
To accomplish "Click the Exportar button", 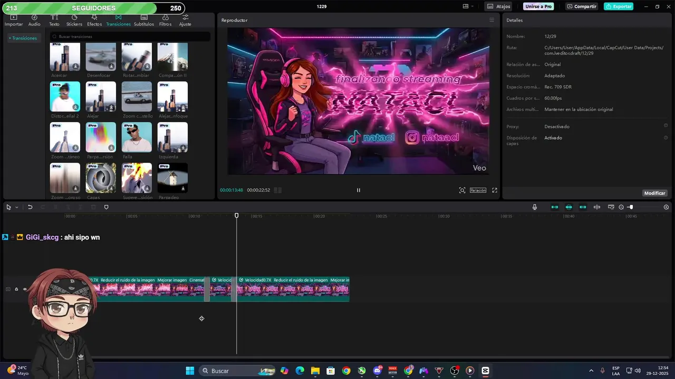I will [619, 6].
